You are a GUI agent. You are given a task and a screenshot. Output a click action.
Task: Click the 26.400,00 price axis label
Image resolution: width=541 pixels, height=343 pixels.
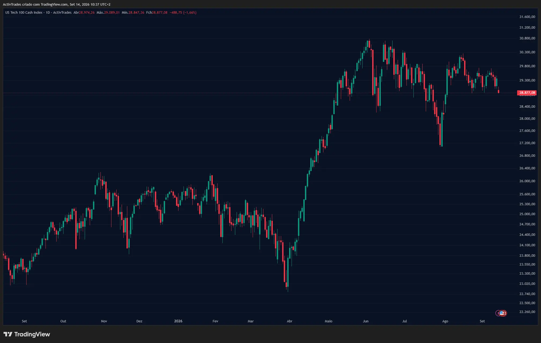tap(527, 168)
